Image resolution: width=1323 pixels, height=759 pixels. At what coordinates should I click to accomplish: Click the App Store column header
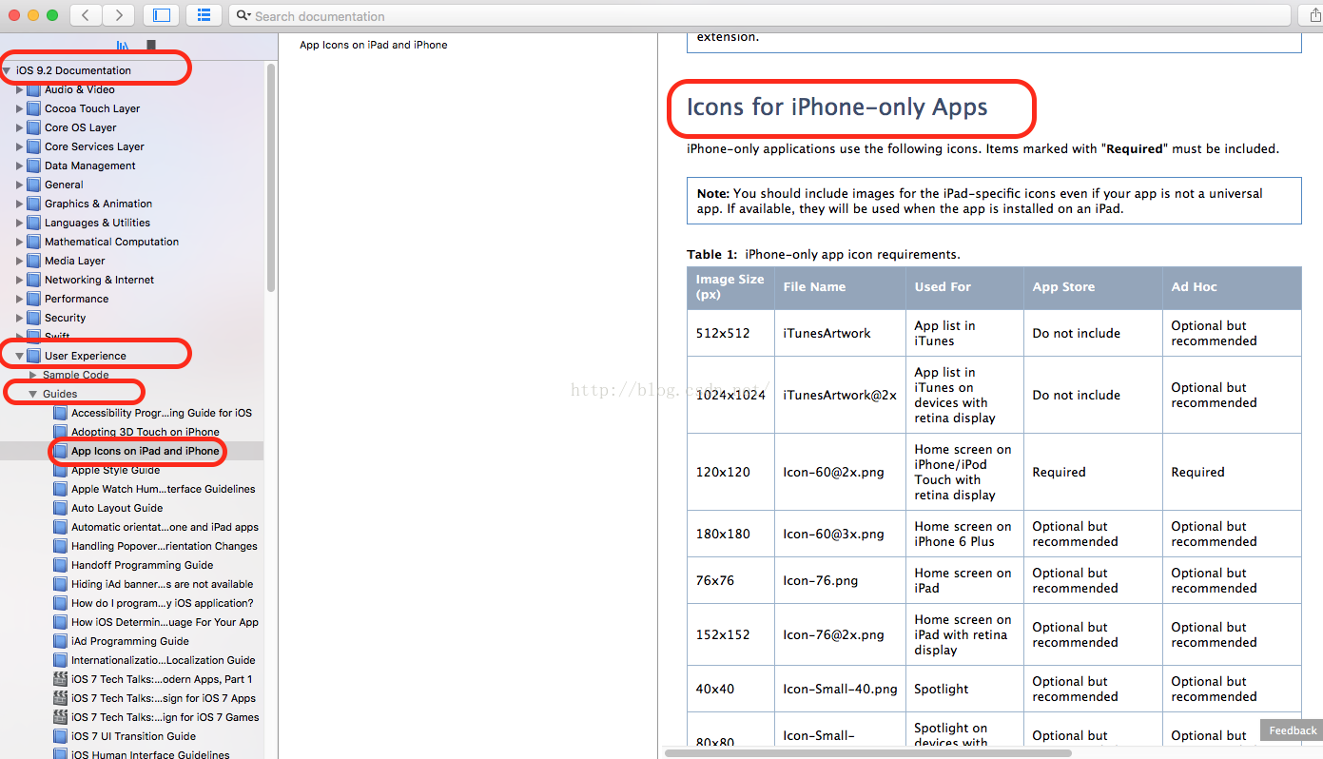coord(1093,287)
